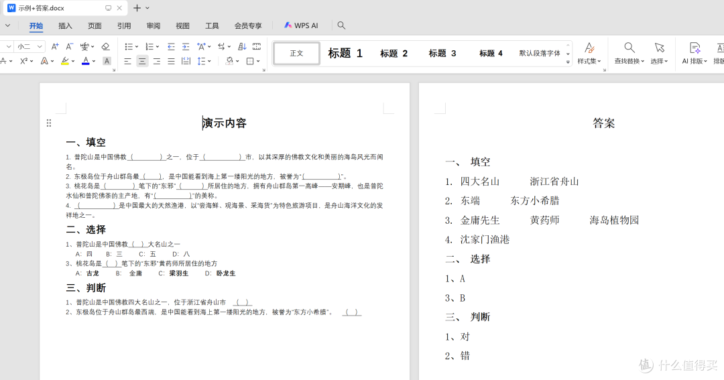
Task: Click the select (选择) cursor icon
Action: pos(660,48)
